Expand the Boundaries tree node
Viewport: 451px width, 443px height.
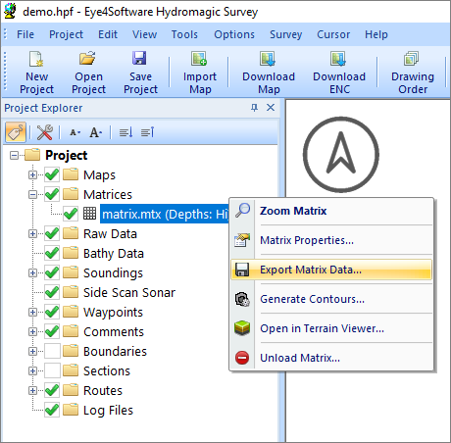click(x=32, y=351)
